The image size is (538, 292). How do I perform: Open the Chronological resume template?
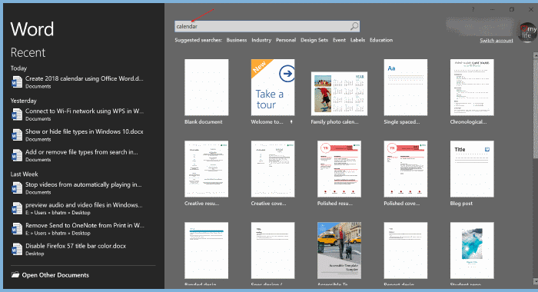pos(472,87)
